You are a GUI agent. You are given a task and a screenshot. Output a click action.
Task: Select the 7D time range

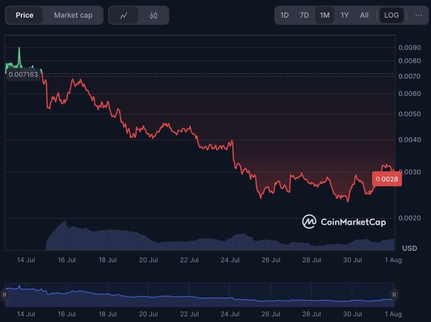point(304,15)
